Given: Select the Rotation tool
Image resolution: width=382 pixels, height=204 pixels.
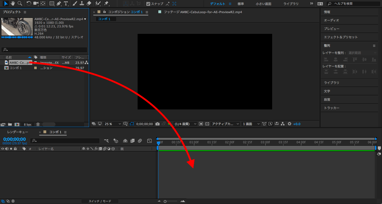Looking at the screenshot, I should click(x=29, y=3).
